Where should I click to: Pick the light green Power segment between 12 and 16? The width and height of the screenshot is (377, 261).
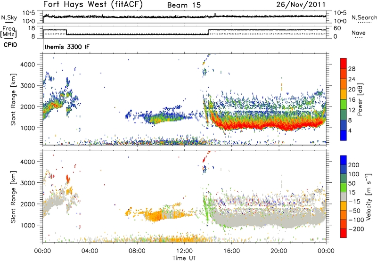[344, 105]
